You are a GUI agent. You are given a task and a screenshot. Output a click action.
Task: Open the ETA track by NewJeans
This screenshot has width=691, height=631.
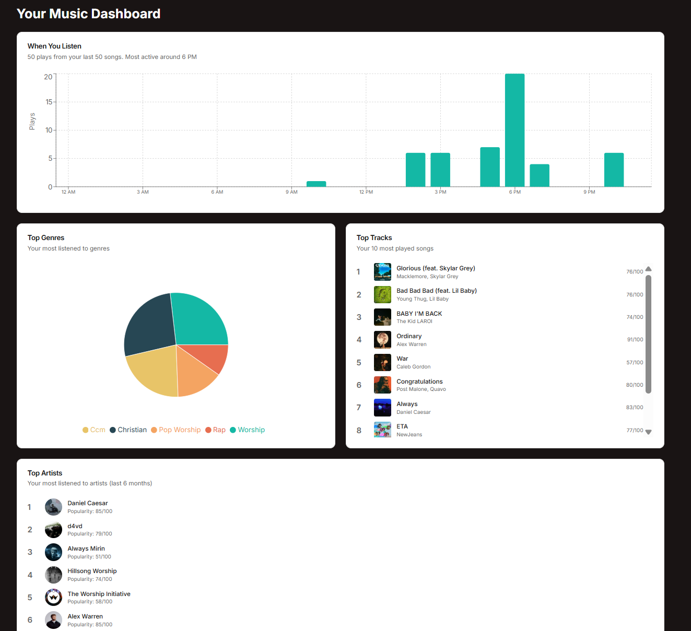click(402, 427)
